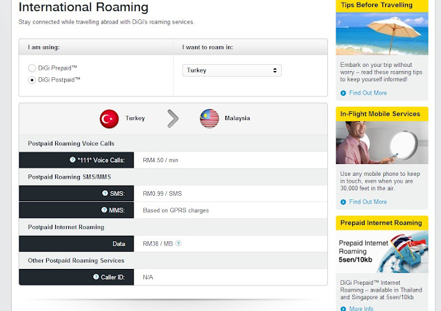Open More Info under Prepaid Internet Roaming

point(361,308)
